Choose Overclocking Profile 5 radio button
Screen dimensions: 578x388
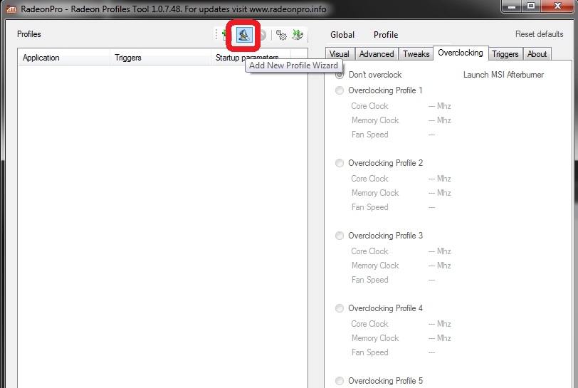[339, 381]
